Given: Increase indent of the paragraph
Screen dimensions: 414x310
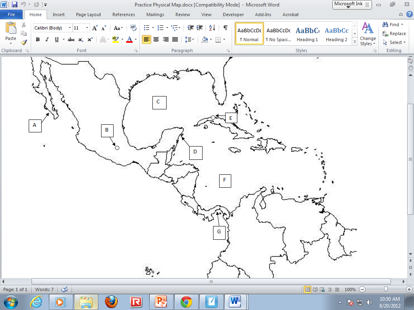Looking at the screenshot, I should tap(199, 28).
